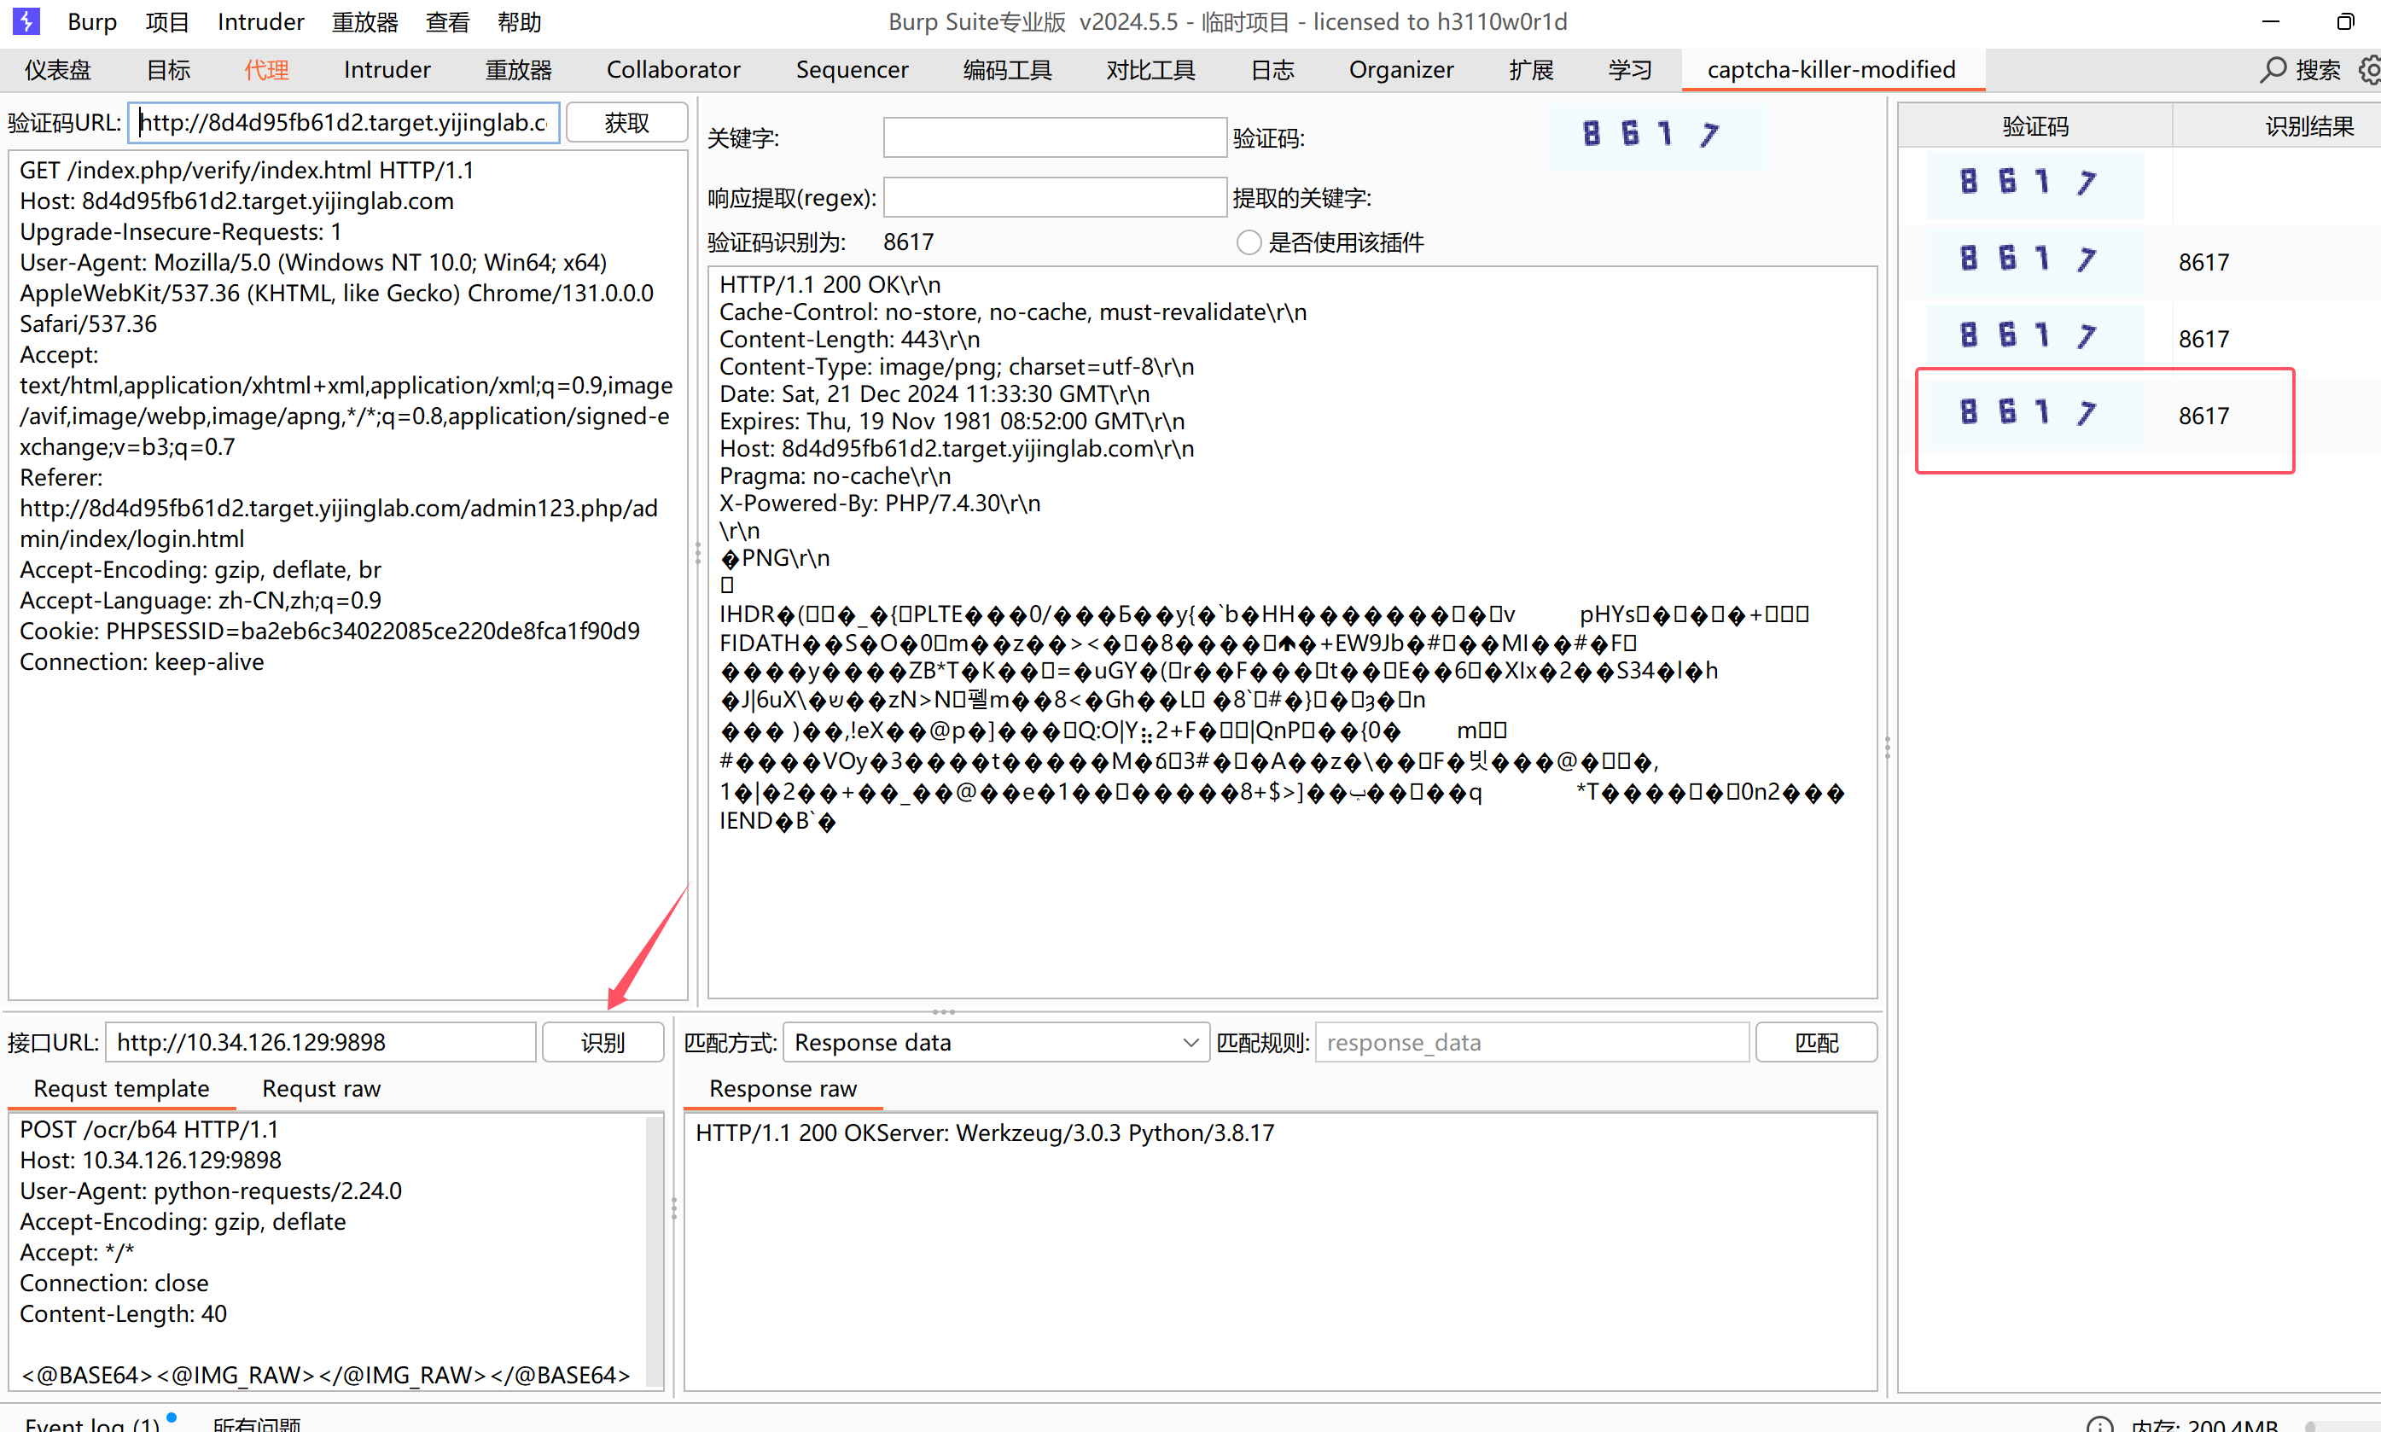Switch to the 代理 tab
The height and width of the screenshot is (1432, 2381).
266,69
